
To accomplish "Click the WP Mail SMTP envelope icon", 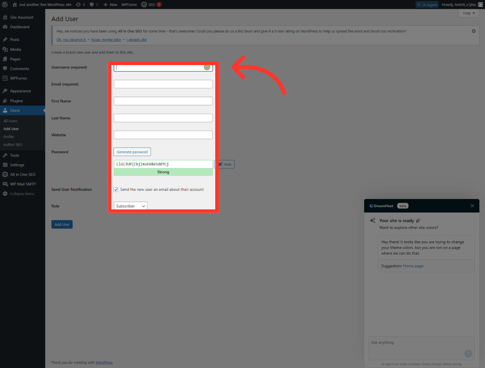I will 5,184.
